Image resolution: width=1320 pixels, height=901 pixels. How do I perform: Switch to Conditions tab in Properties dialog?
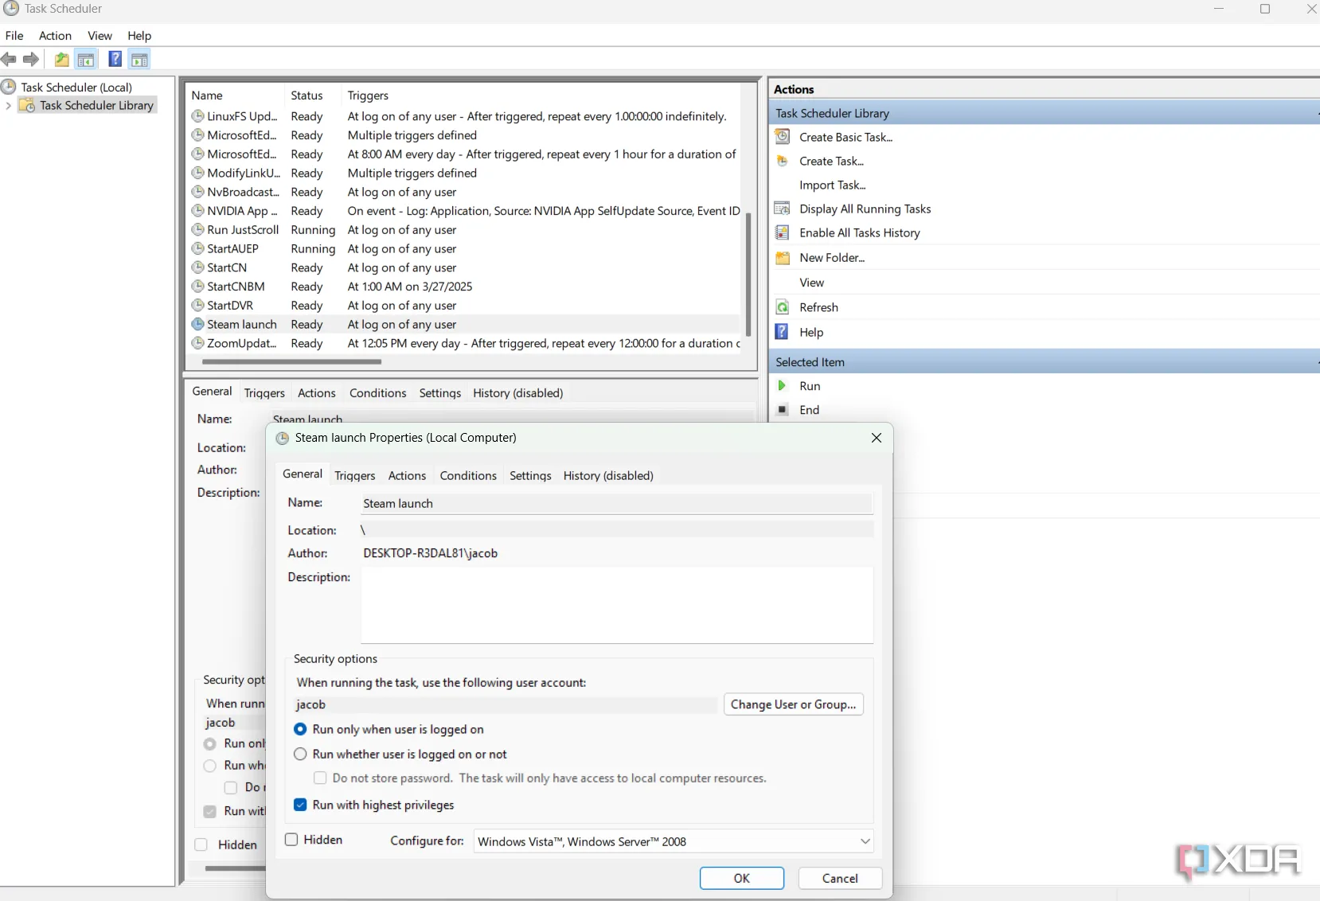point(468,475)
